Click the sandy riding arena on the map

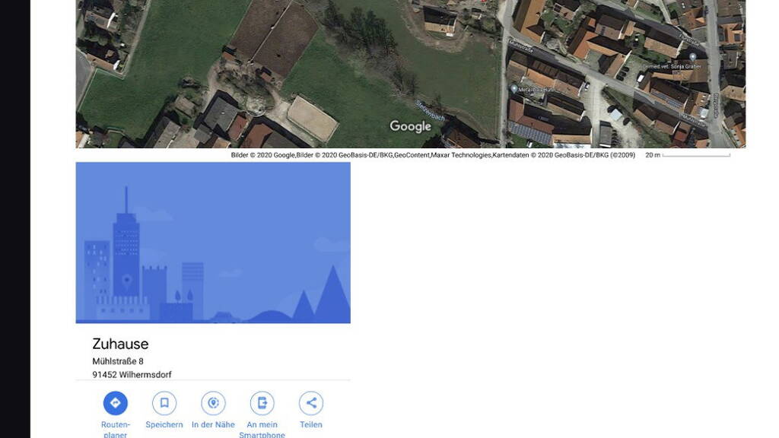(312, 119)
